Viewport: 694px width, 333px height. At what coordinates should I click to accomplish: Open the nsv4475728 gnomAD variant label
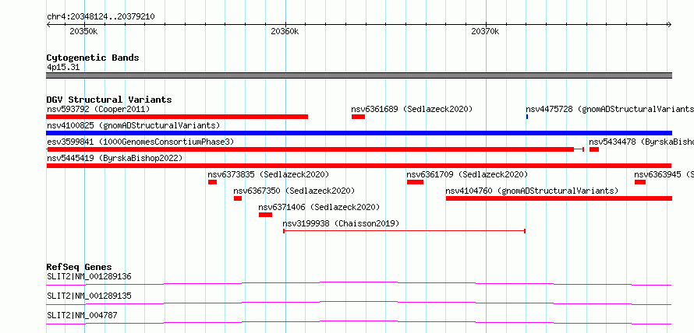(610, 109)
